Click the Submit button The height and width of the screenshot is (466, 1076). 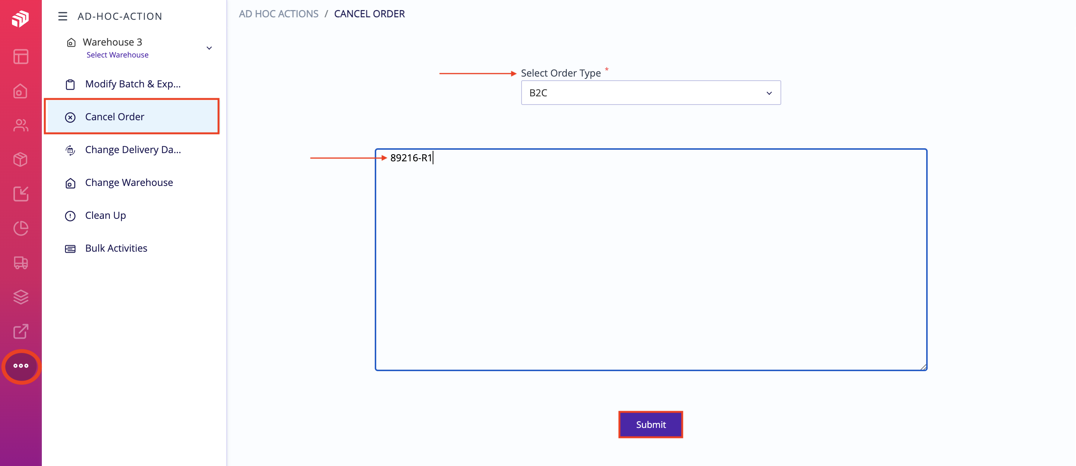(651, 424)
